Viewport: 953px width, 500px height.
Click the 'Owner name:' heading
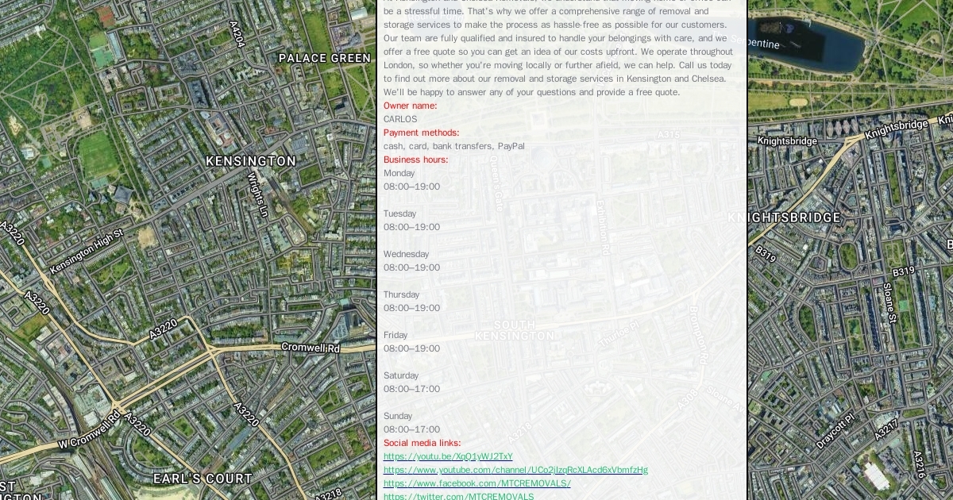point(410,106)
